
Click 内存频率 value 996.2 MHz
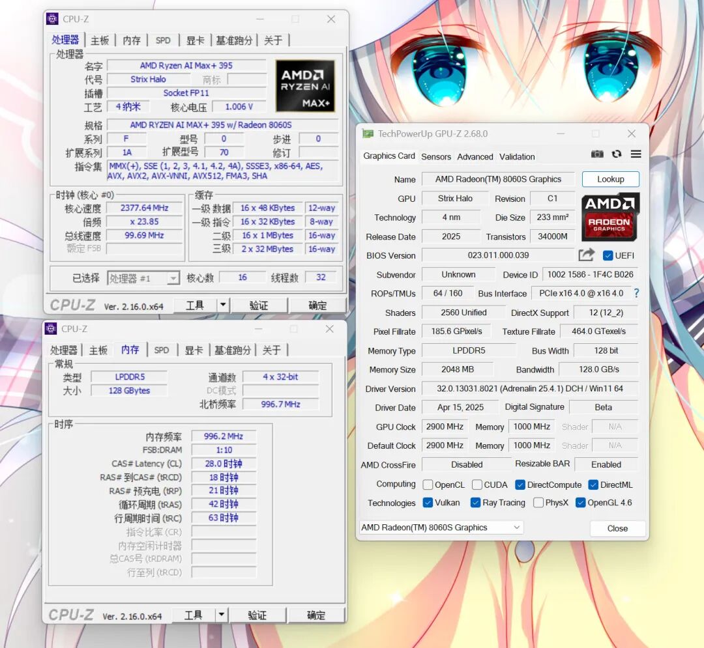(x=224, y=436)
